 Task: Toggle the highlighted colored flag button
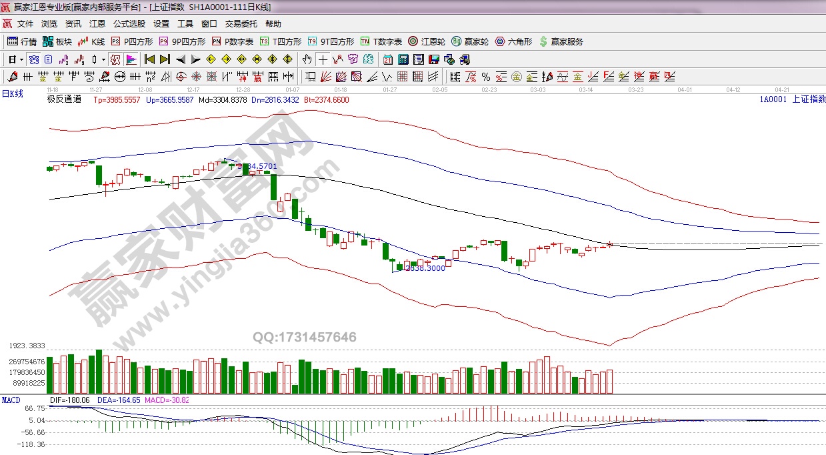click(x=131, y=59)
